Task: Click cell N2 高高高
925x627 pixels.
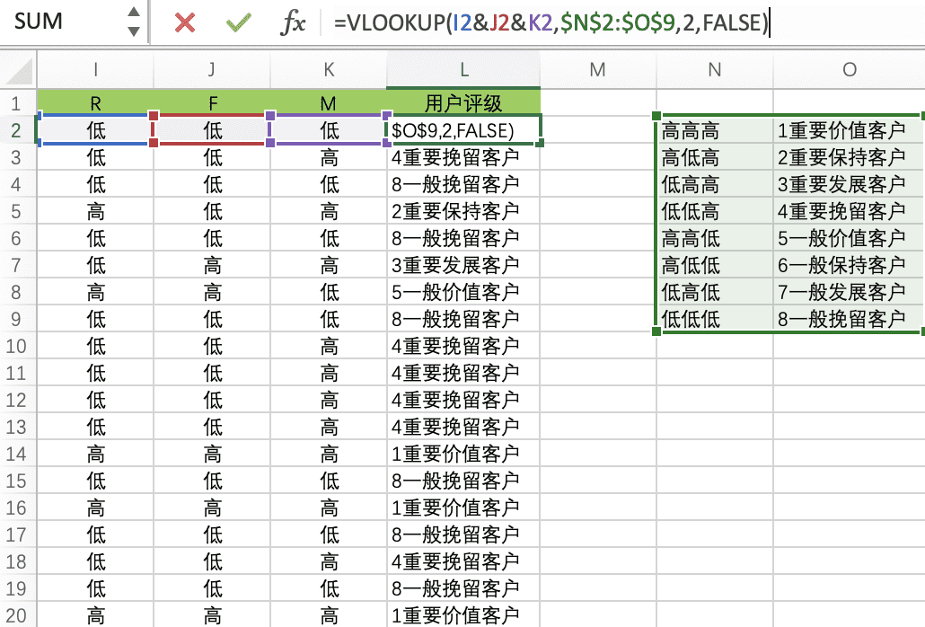Action: pos(714,129)
